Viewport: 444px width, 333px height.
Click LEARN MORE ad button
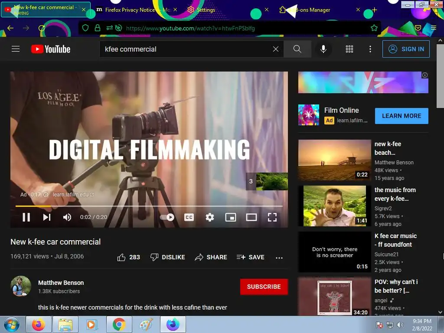click(402, 116)
